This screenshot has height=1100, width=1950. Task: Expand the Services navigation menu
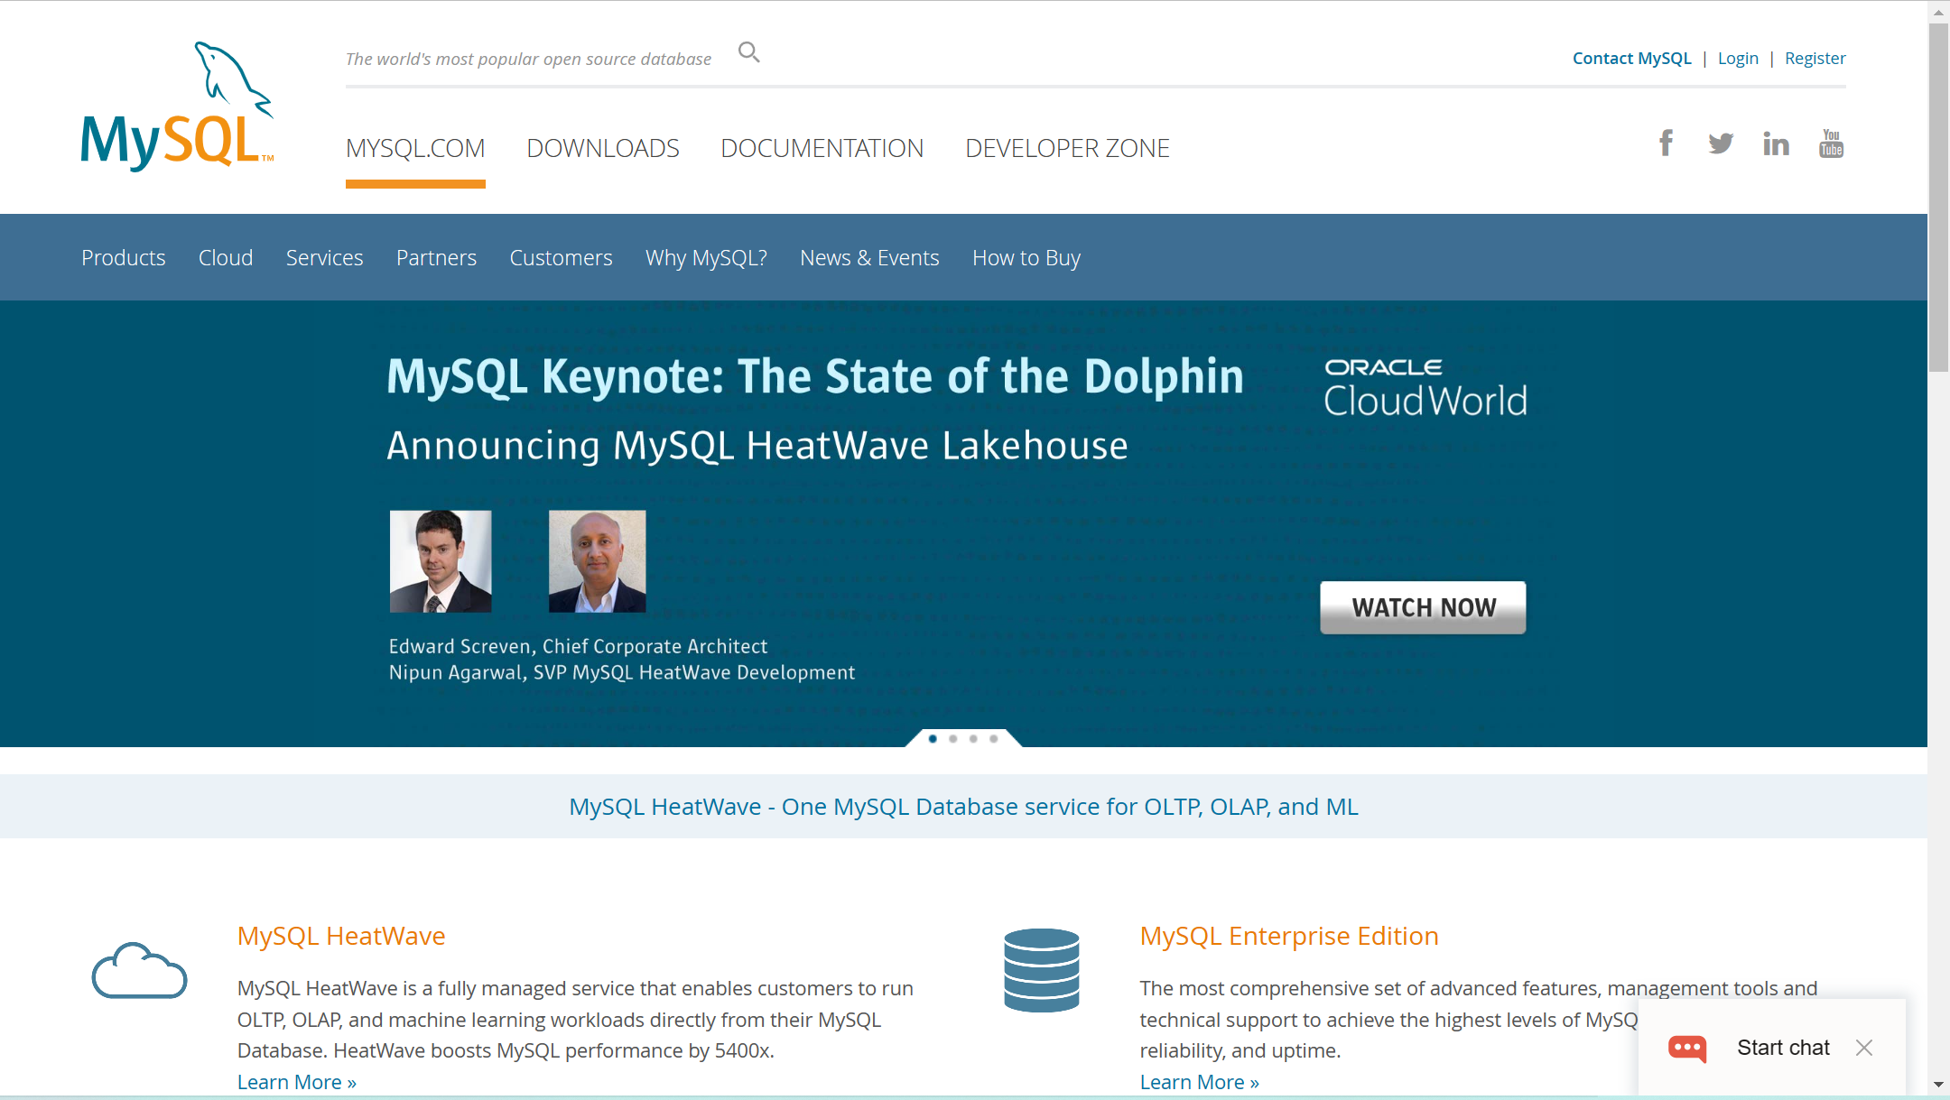click(x=324, y=258)
